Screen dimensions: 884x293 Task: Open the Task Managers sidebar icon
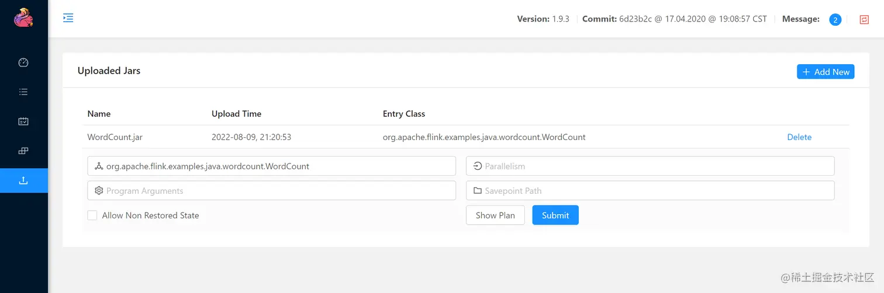pyautogui.click(x=23, y=121)
